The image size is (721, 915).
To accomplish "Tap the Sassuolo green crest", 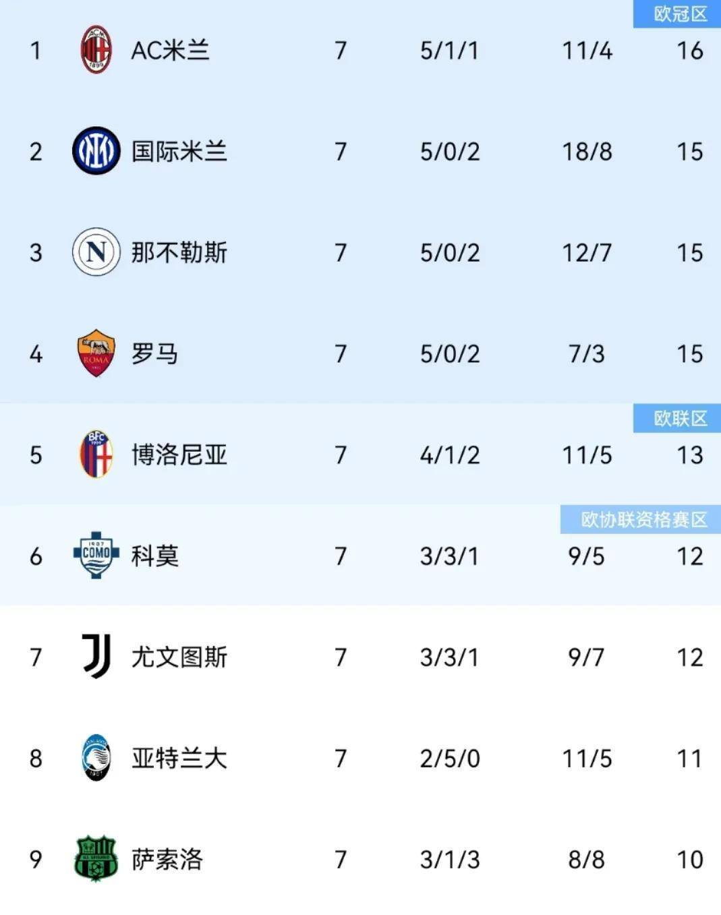I will (96, 859).
